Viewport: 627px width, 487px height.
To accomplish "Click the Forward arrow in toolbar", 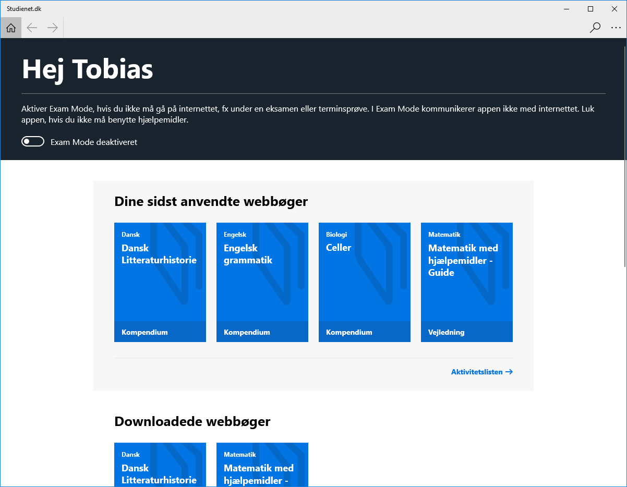I will (x=53, y=28).
